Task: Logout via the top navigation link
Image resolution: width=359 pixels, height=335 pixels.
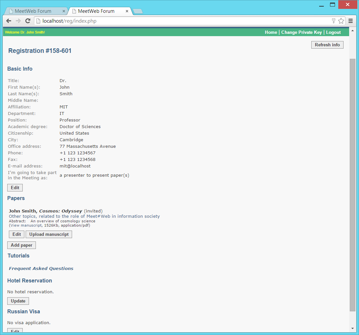Action: tap(333, 32)
